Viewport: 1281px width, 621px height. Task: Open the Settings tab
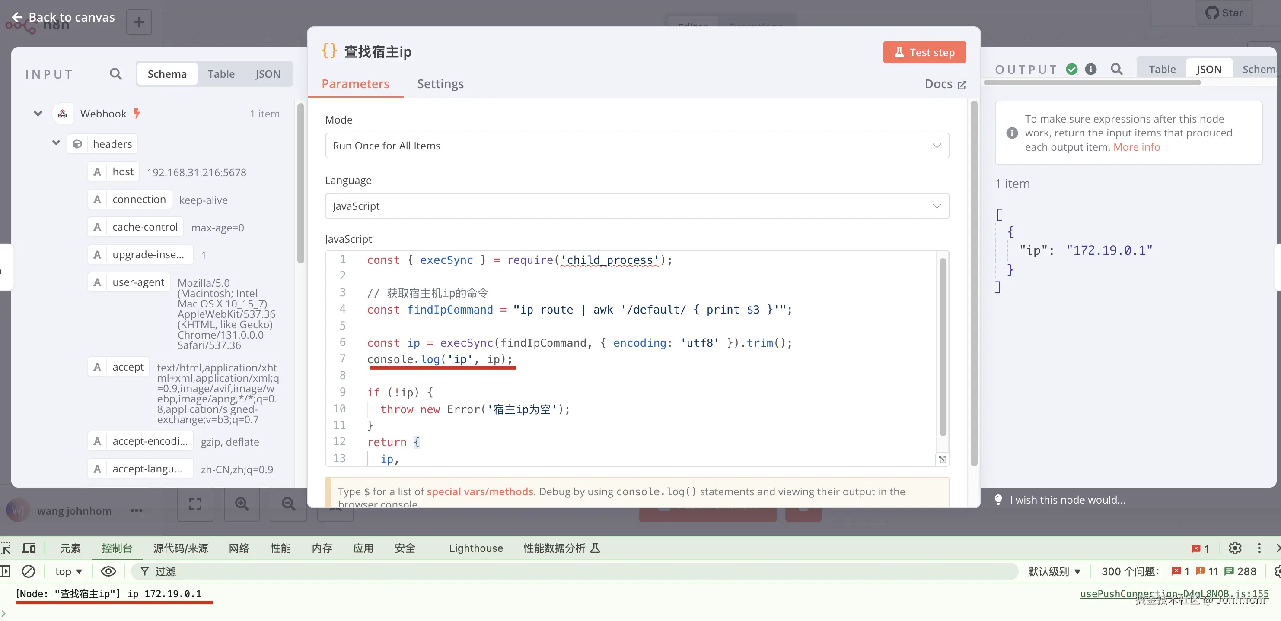coord(440,84)
